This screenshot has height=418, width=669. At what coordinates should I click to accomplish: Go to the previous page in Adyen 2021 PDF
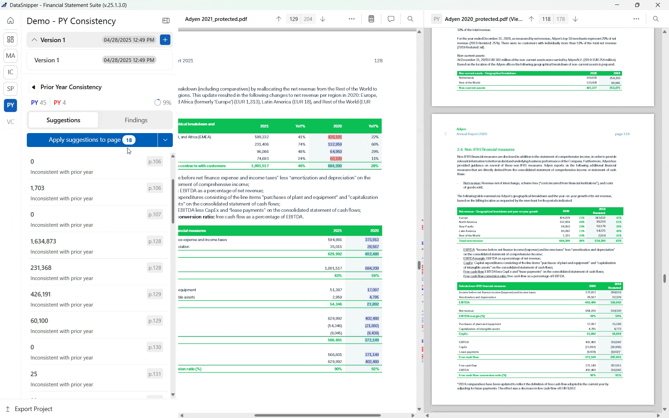point(278,19)
